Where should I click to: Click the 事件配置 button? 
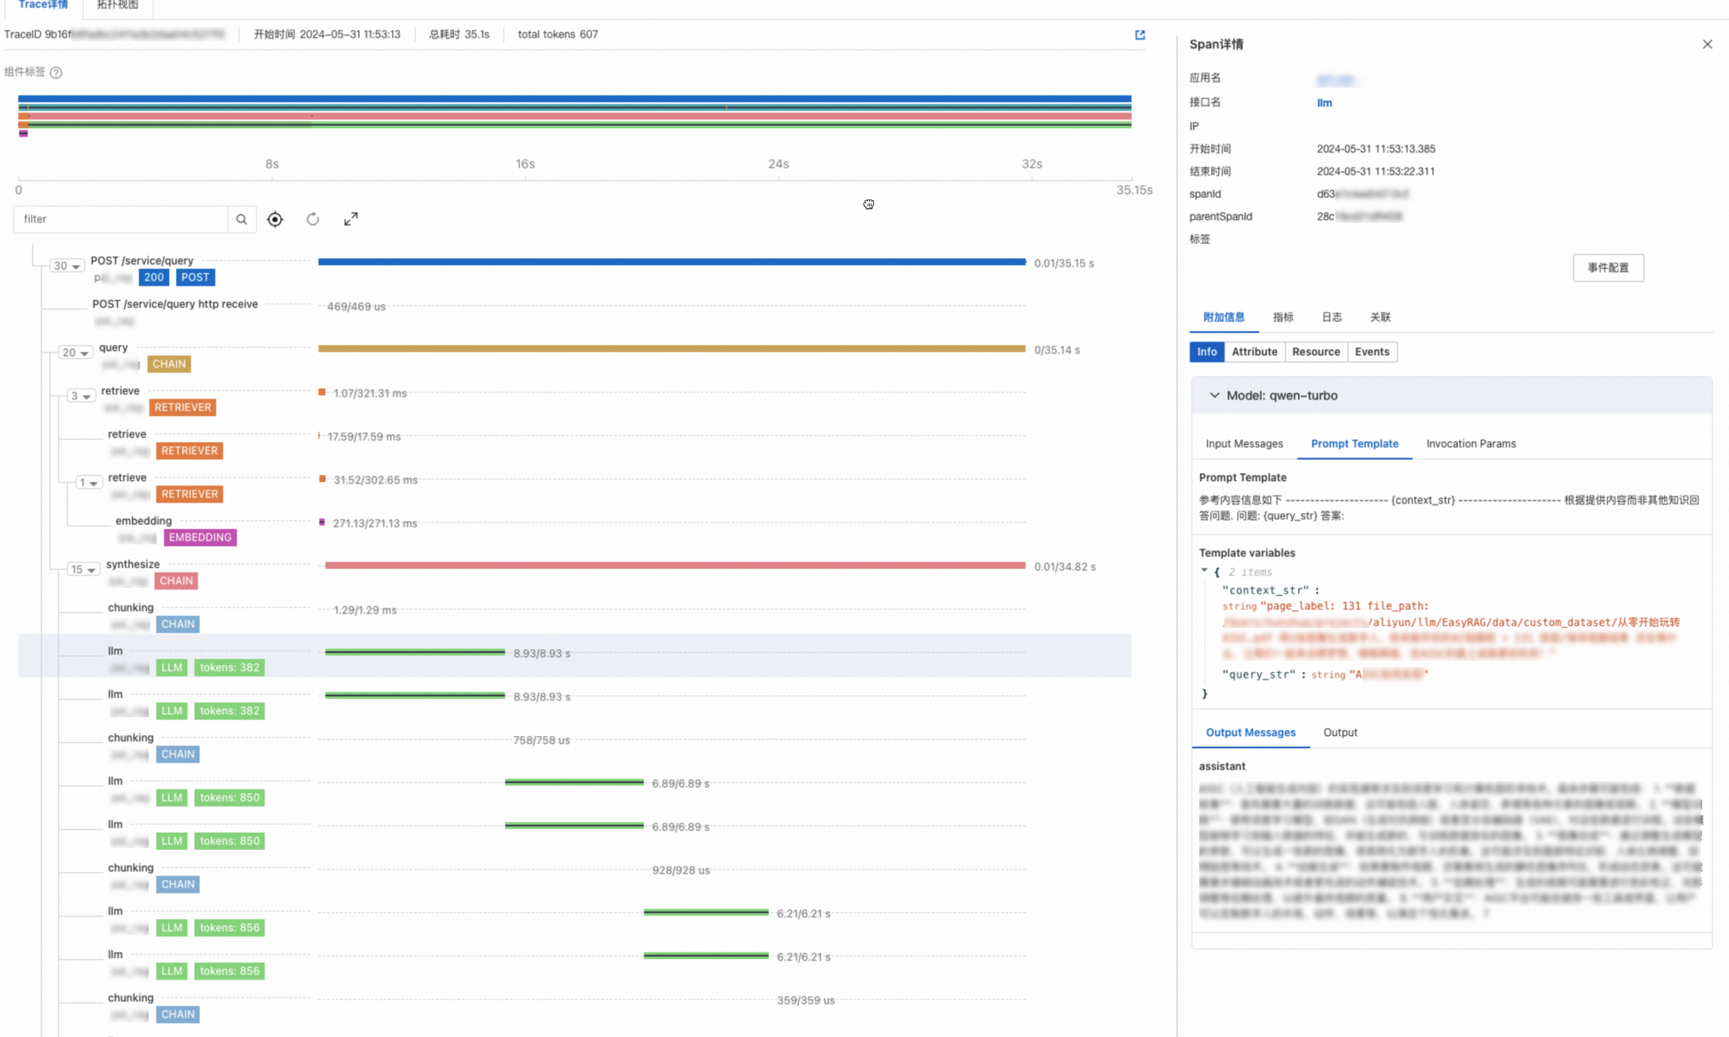[x=1609, y=267]
